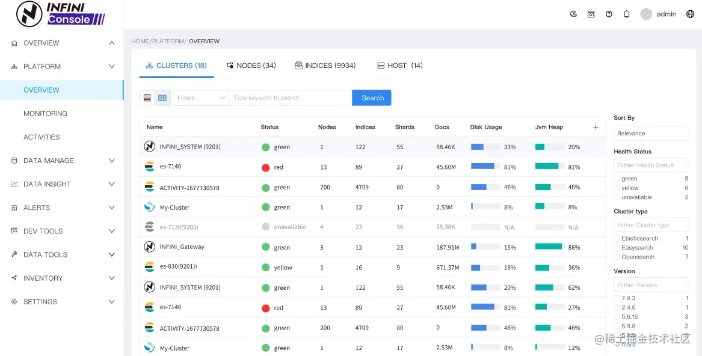702x356 pixels.
Task: Check the yellow health status filter
Action: (617, 188)
